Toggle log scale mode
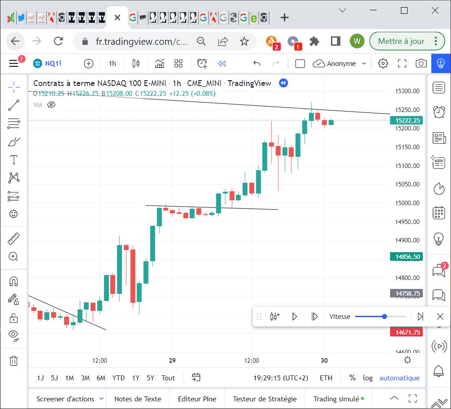 click(x=368, y=378)
